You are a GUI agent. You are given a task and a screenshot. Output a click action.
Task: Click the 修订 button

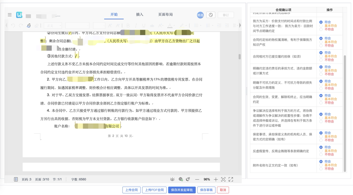(226, 15)
